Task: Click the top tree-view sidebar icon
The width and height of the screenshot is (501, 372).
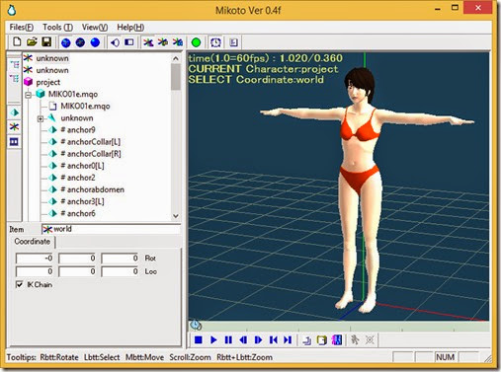Action: click(14, 64)
